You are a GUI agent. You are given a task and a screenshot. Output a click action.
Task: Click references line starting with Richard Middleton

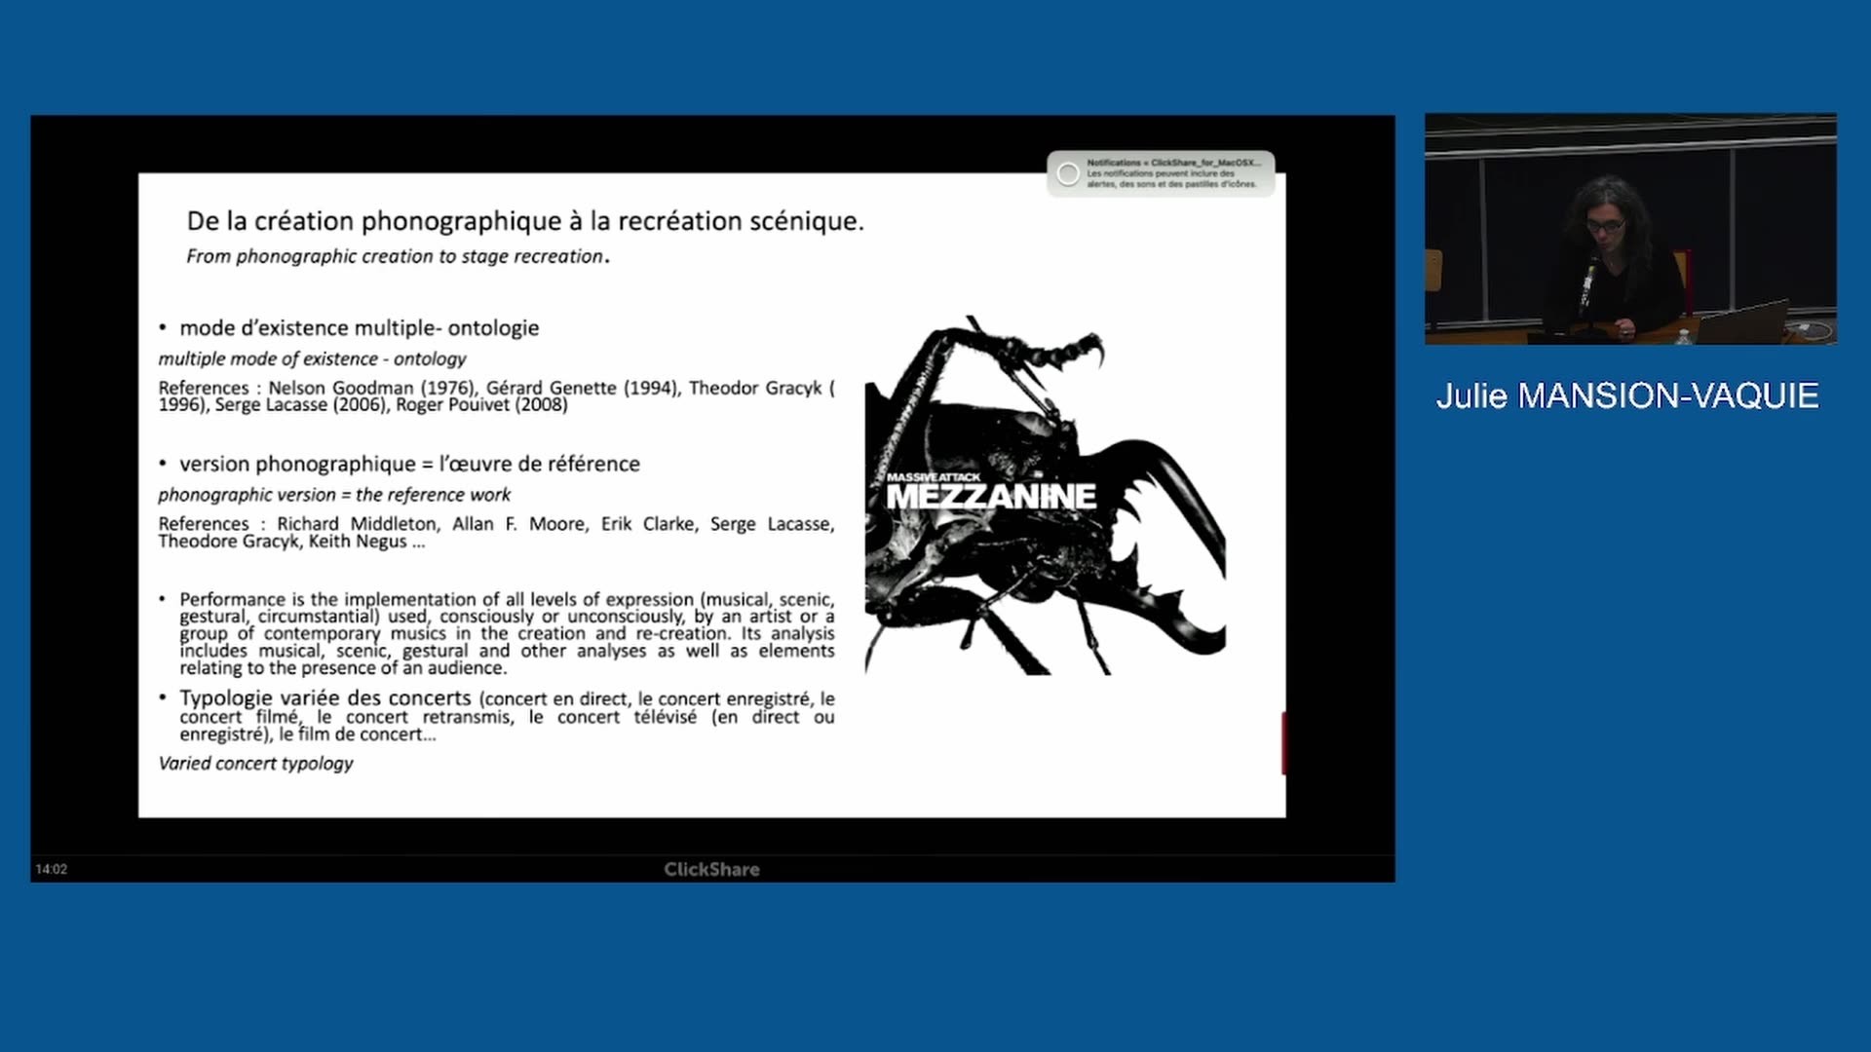coord(496,532)
